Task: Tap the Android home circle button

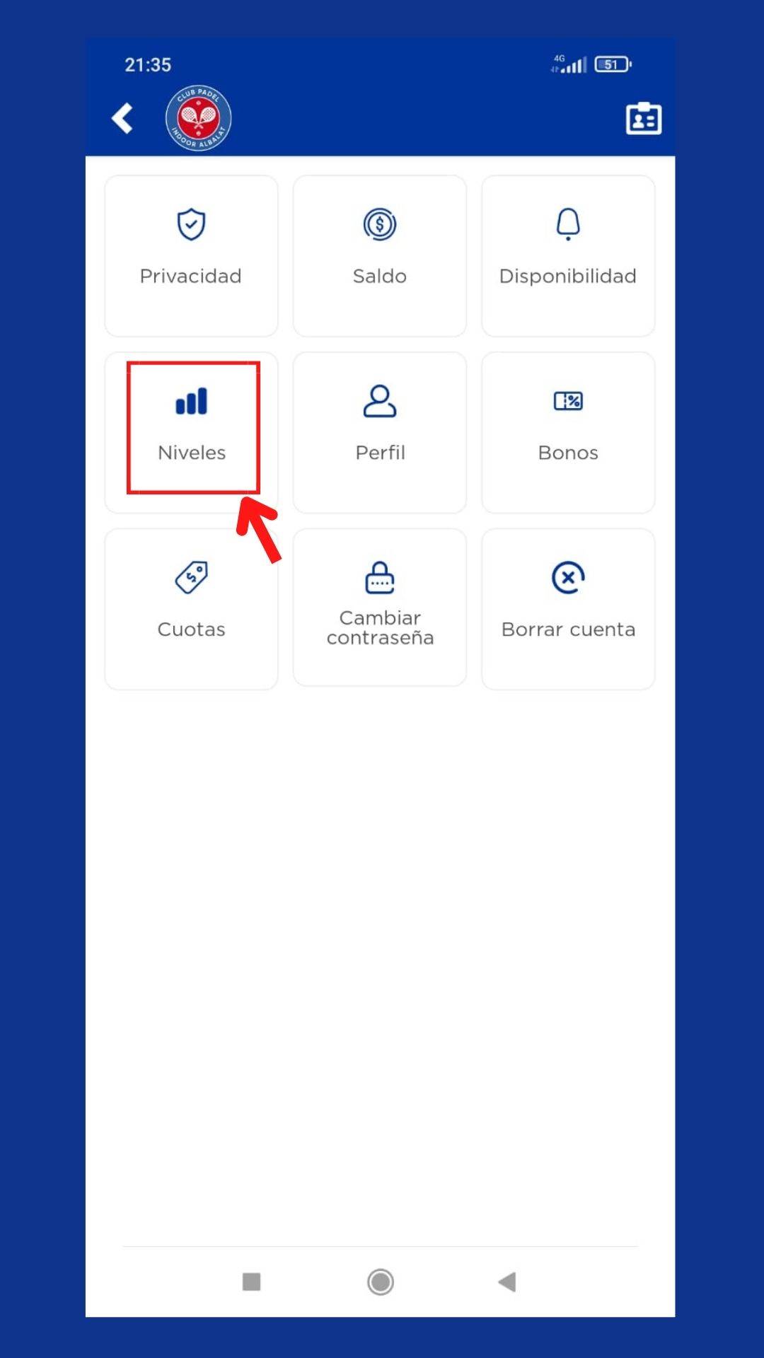Action: click(381, 1282)
